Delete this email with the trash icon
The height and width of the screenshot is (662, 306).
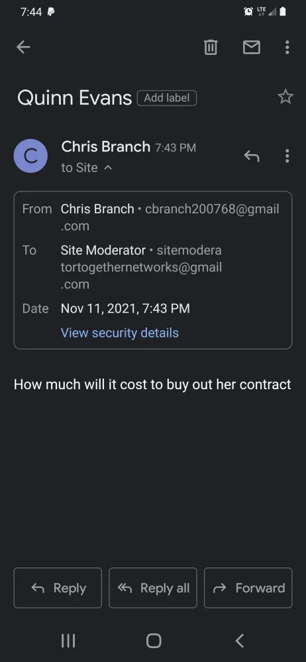point(211,47)
